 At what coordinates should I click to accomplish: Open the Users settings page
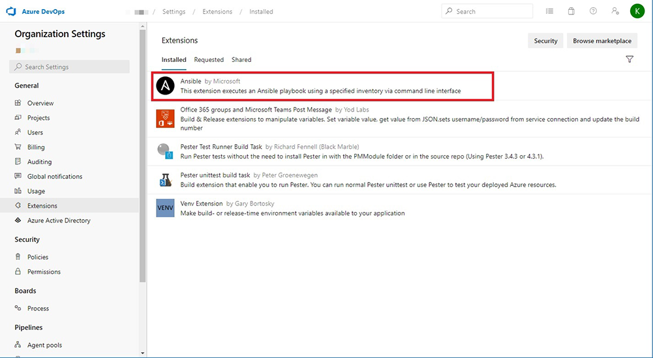click(x=35, y=132)
